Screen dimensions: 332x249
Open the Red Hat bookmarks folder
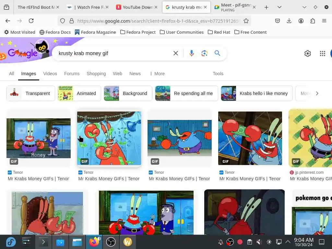click(x=219, y=32)
